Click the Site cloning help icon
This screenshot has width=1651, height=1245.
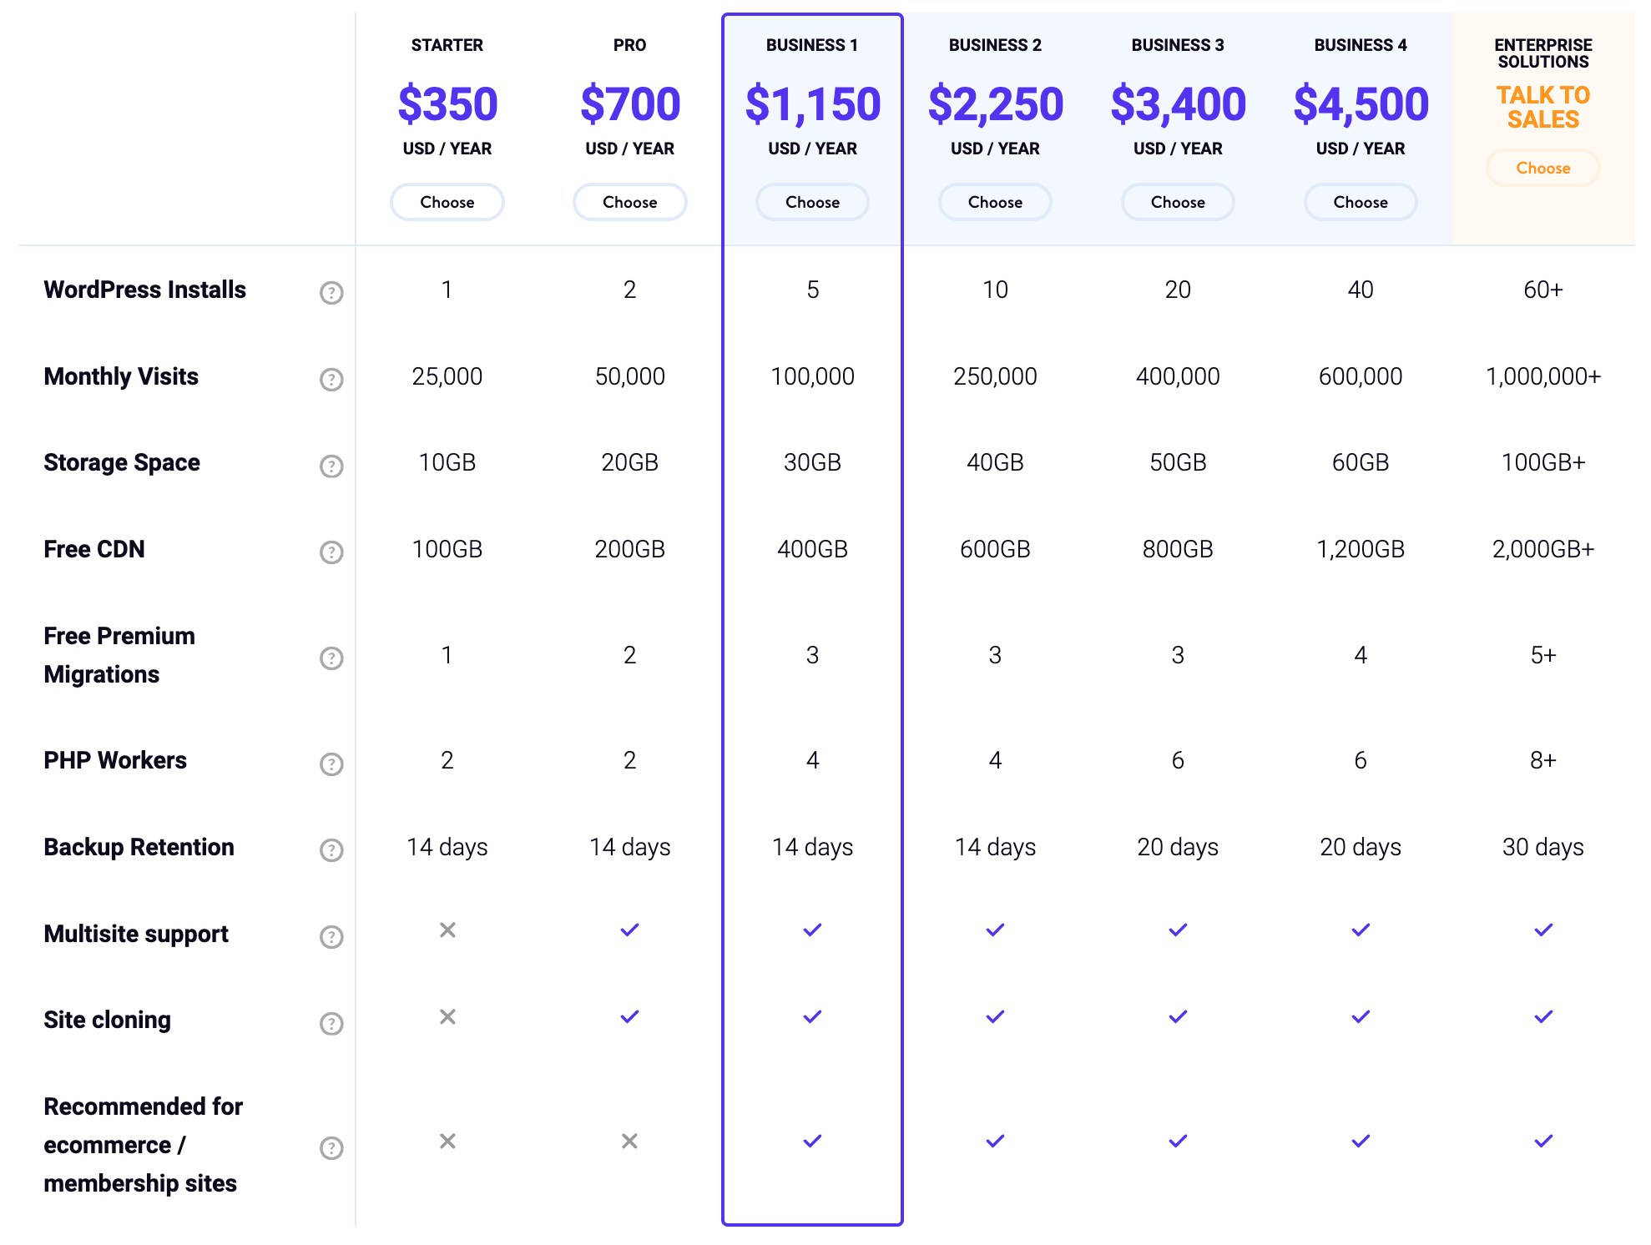[x=331, y=1023]
